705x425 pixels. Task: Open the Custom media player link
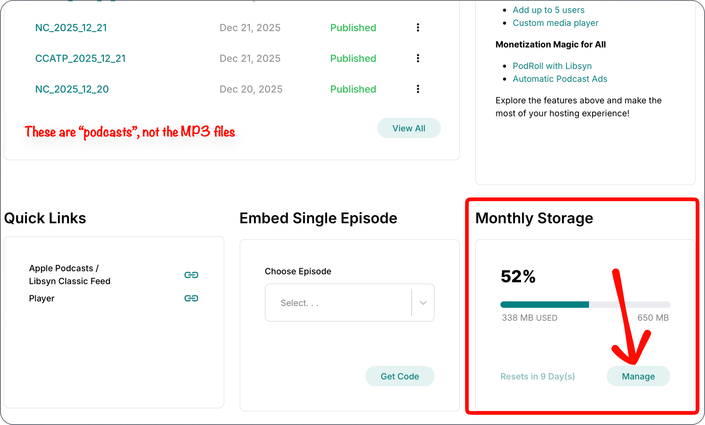pos(555,23)
